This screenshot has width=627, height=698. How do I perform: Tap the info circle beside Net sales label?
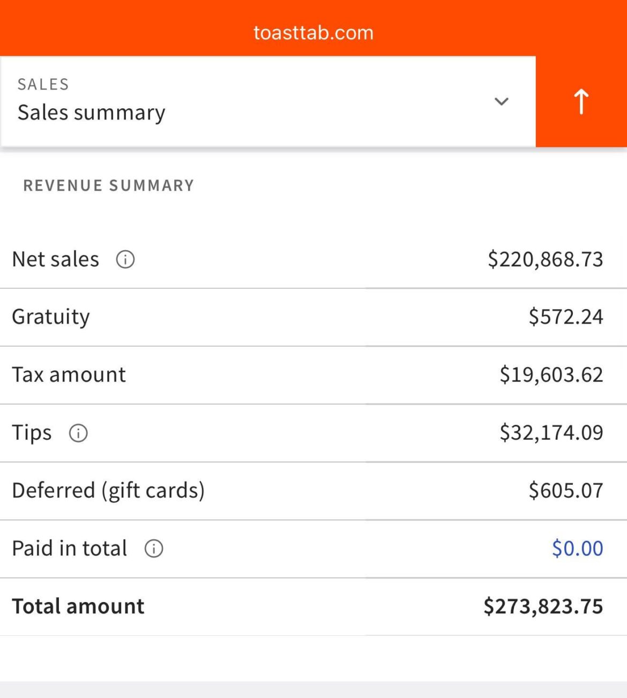[x=125, y=260]
